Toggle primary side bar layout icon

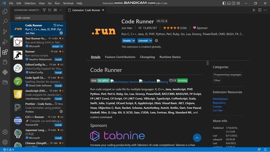224,3
